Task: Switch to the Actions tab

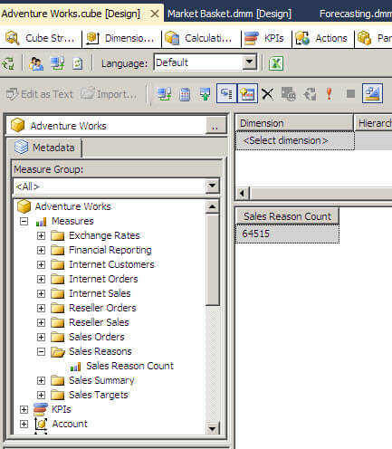Action: coord(323,38)
